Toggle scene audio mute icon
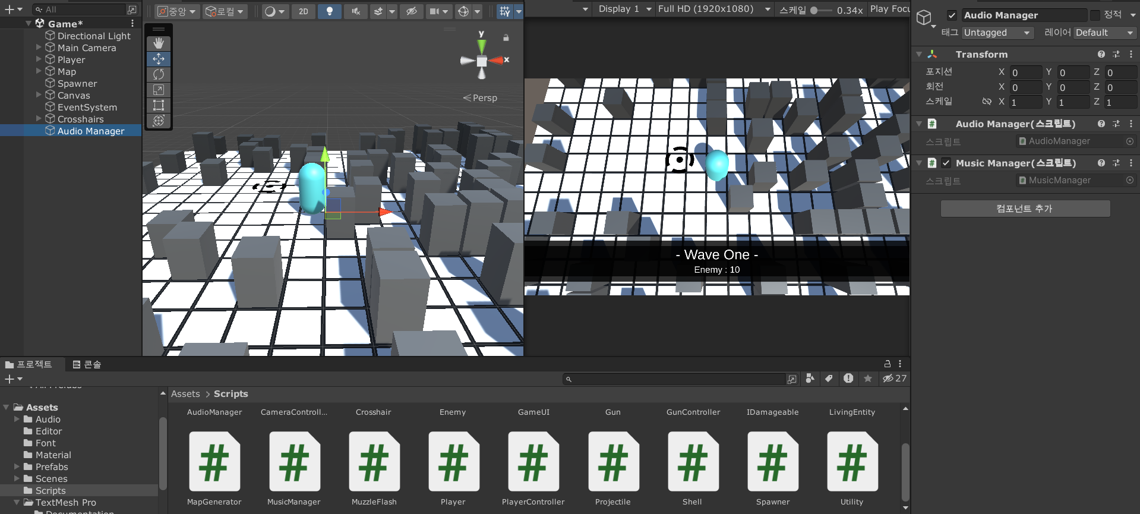This screenshot has height=514, width=1140. click(x=356, y=11)
